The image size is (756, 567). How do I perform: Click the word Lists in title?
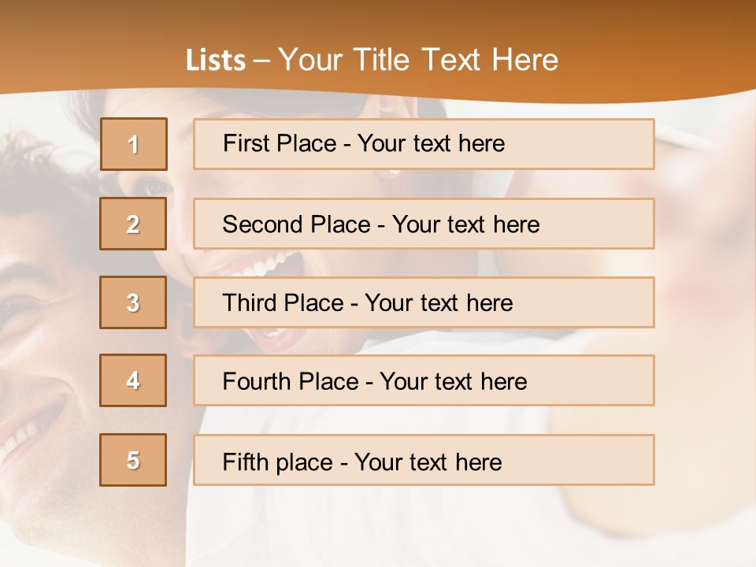[216, 61]
